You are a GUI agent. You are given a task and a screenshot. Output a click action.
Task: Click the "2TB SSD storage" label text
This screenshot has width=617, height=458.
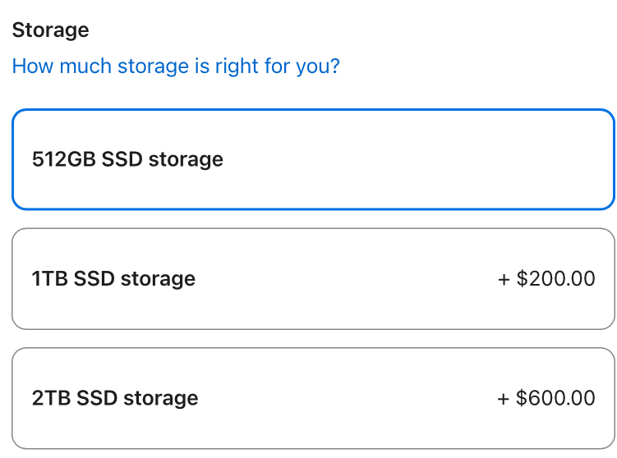pos(115,399)
